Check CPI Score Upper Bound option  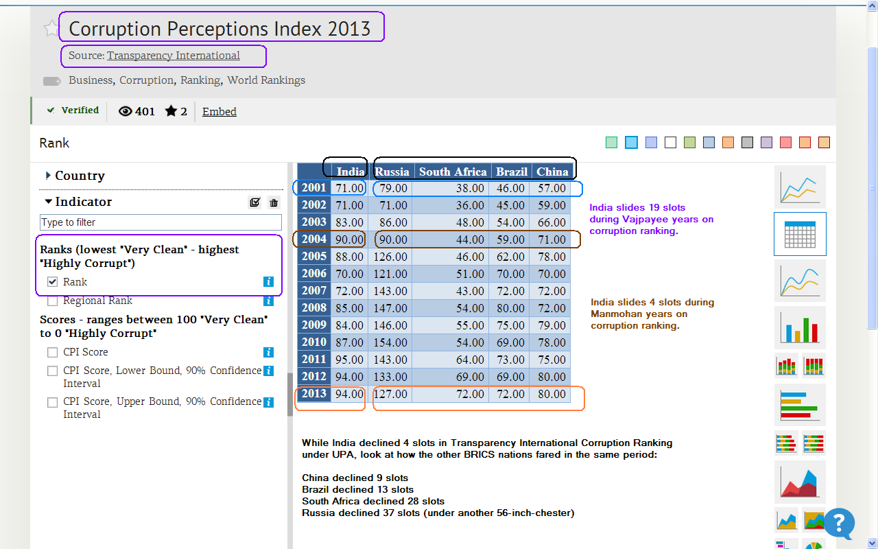click(52, 402)
